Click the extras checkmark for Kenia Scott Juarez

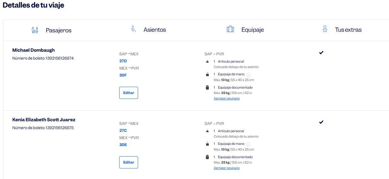321,122
